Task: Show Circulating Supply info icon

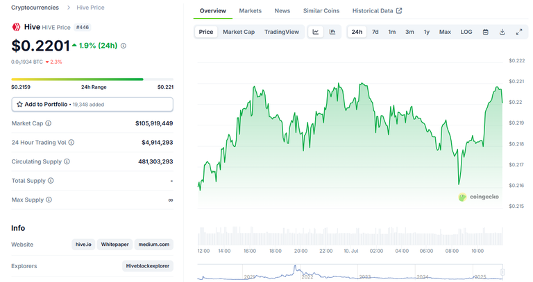Action: [x=67, y=161]
